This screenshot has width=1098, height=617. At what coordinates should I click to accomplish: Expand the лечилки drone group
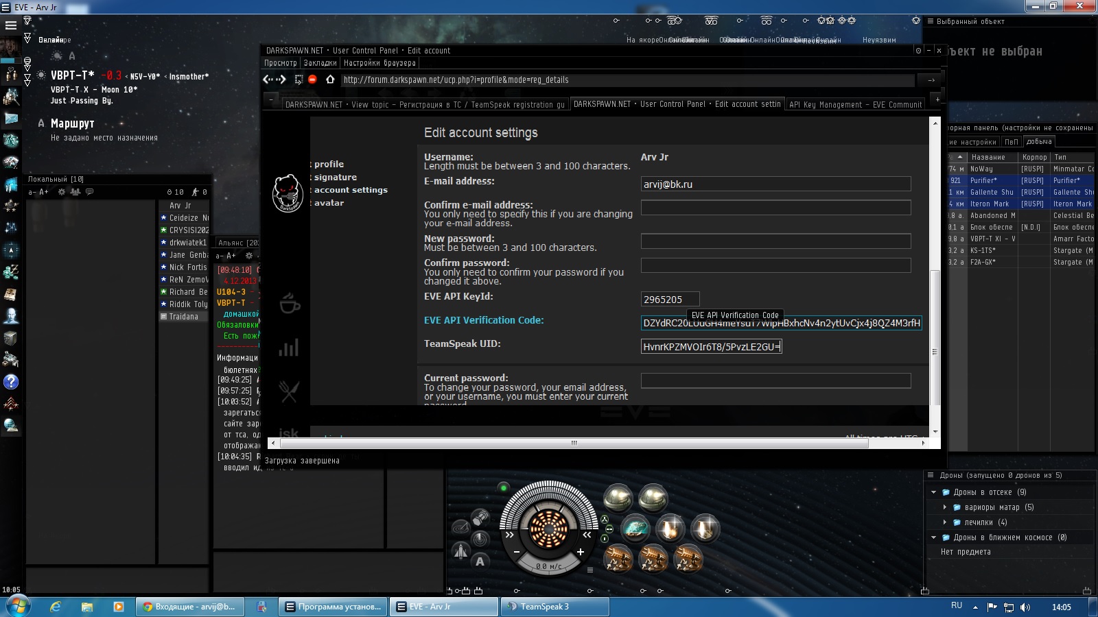coord(945,522)
